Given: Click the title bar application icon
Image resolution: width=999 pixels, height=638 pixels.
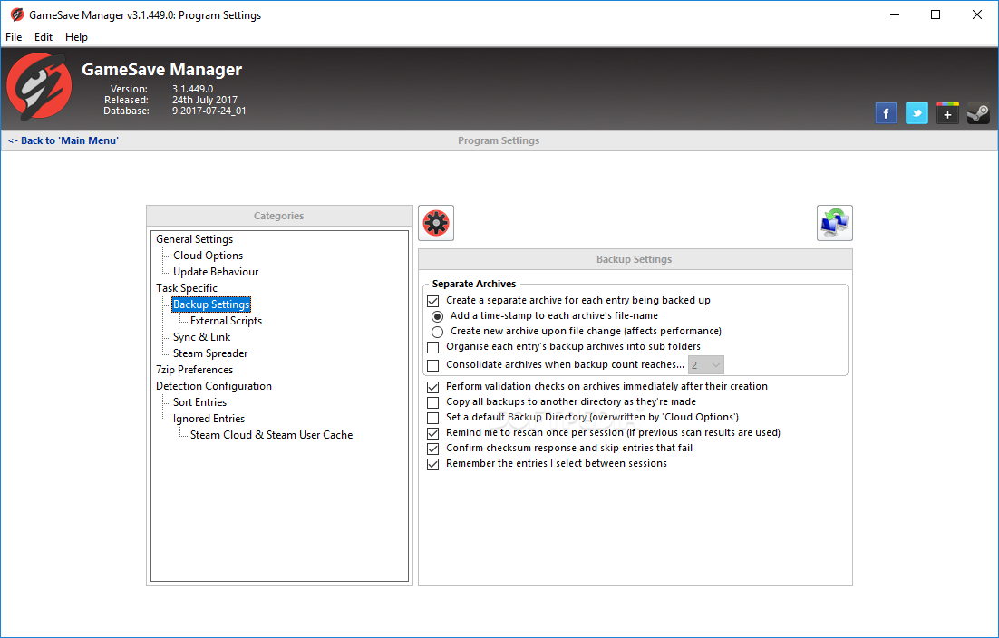Looking at the screenshot, I should 16,14.
